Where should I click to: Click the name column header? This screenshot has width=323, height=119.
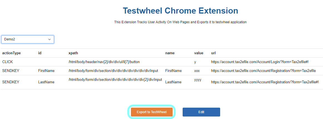(170, 53)
